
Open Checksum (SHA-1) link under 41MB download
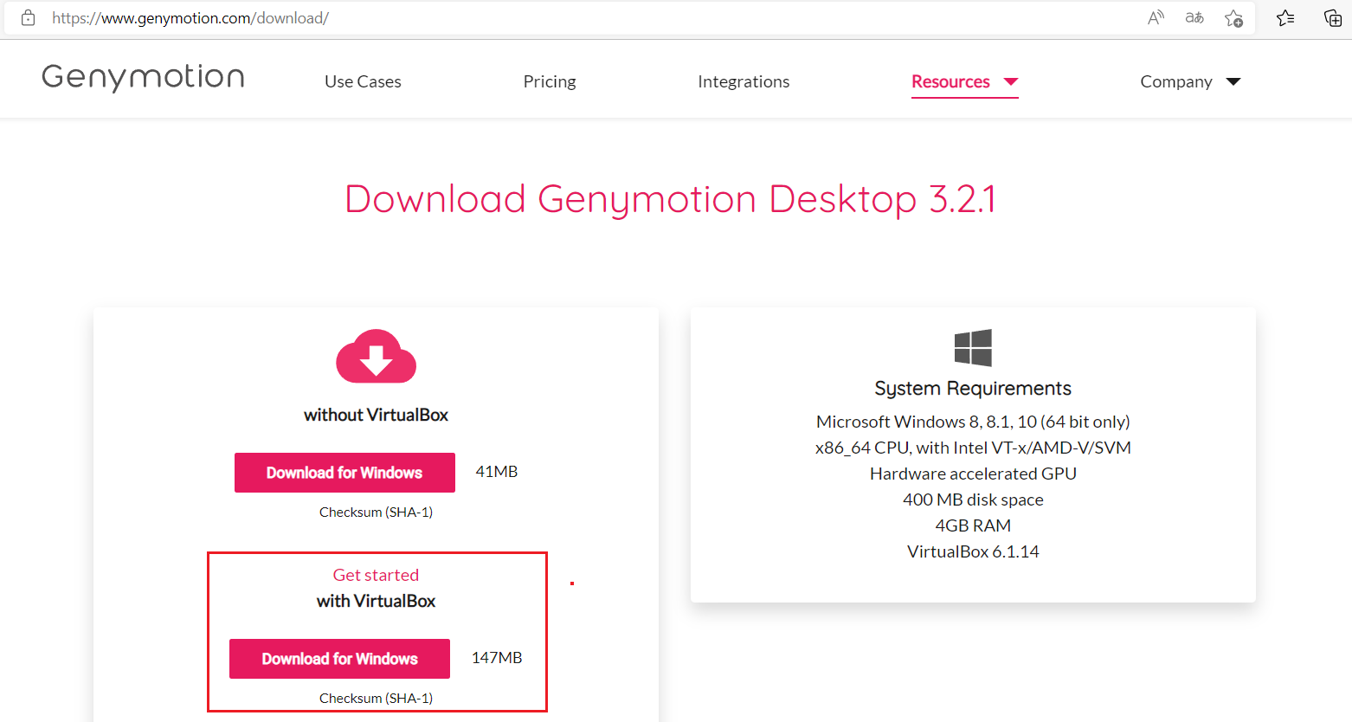(x=376, y=512)
